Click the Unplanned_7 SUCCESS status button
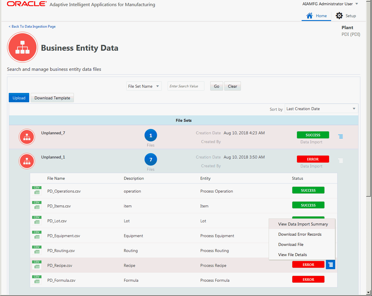Screen dimensions: 372x296 (x=313, y=135)
